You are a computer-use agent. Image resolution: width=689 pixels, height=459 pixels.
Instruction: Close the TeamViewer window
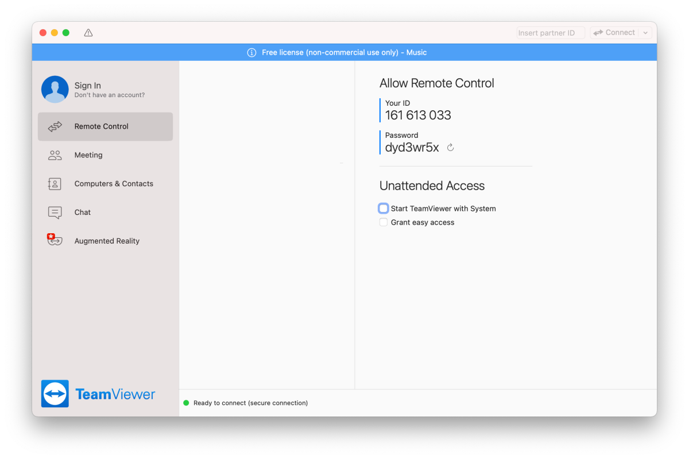pyautogui.click(x=43, y=33)
